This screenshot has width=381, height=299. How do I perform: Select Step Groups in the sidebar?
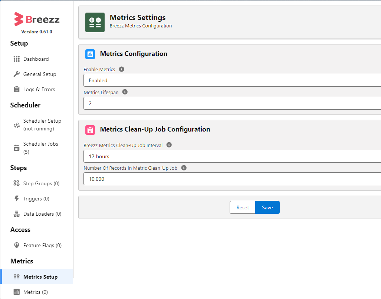click(16, 183)
